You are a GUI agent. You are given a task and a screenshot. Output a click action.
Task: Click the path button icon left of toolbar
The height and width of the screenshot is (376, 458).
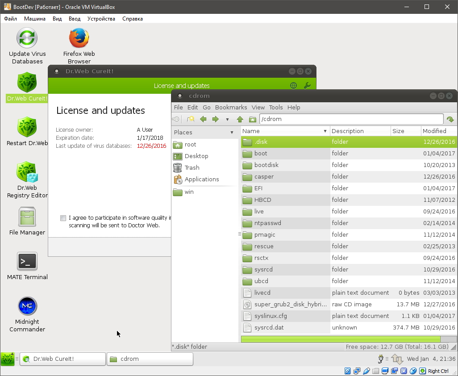[x=175, y=119]
